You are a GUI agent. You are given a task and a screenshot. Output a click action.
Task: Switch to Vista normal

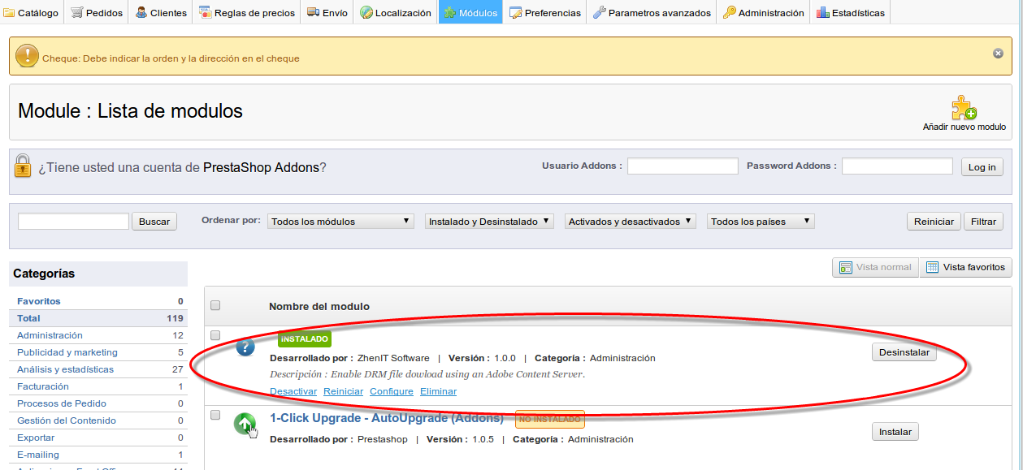(x=875, y=267)
